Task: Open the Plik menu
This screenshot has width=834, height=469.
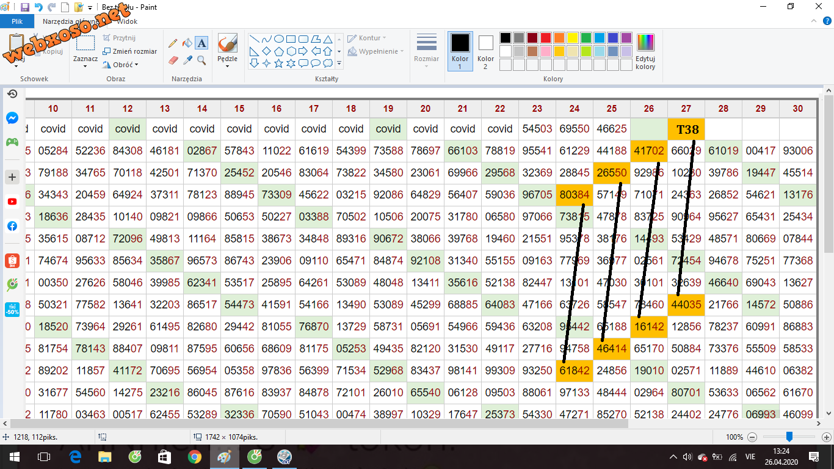Action: [x=17, y=21]
